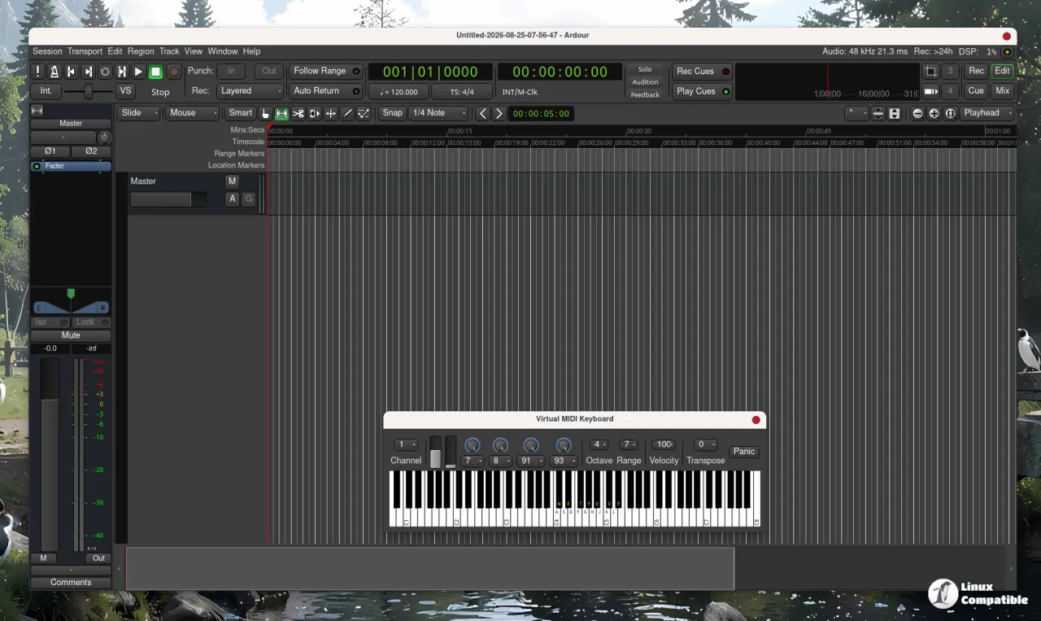Expand tracks height icon
The image size is (1041, 621).
coord(895,114)
